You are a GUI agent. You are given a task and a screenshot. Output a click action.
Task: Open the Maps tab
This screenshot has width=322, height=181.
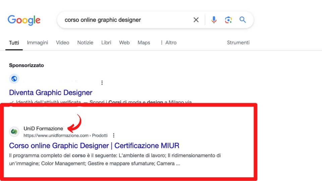pos(144,43)
